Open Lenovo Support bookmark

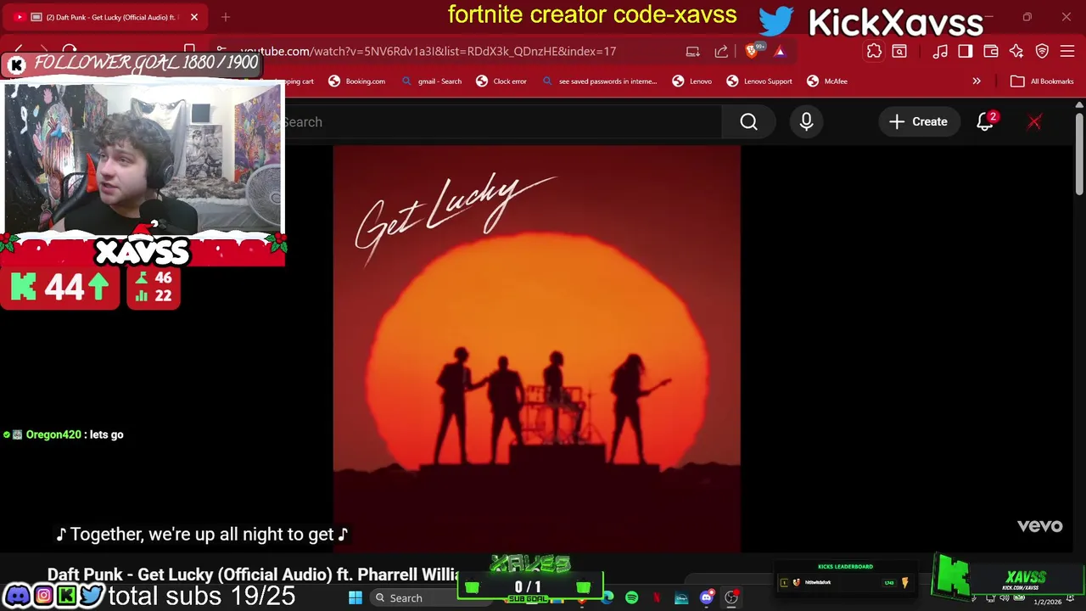[x=759, y=81]
